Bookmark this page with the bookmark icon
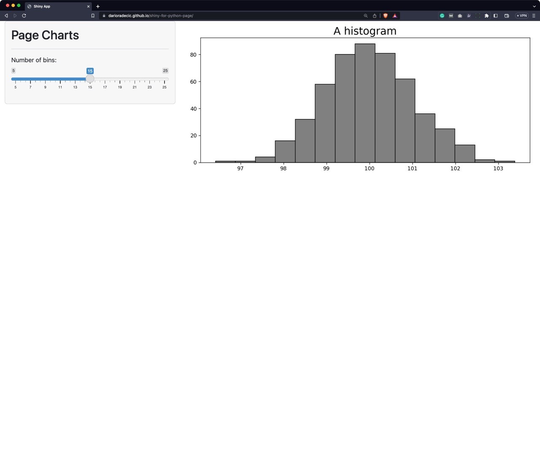 tap(93, 16)
